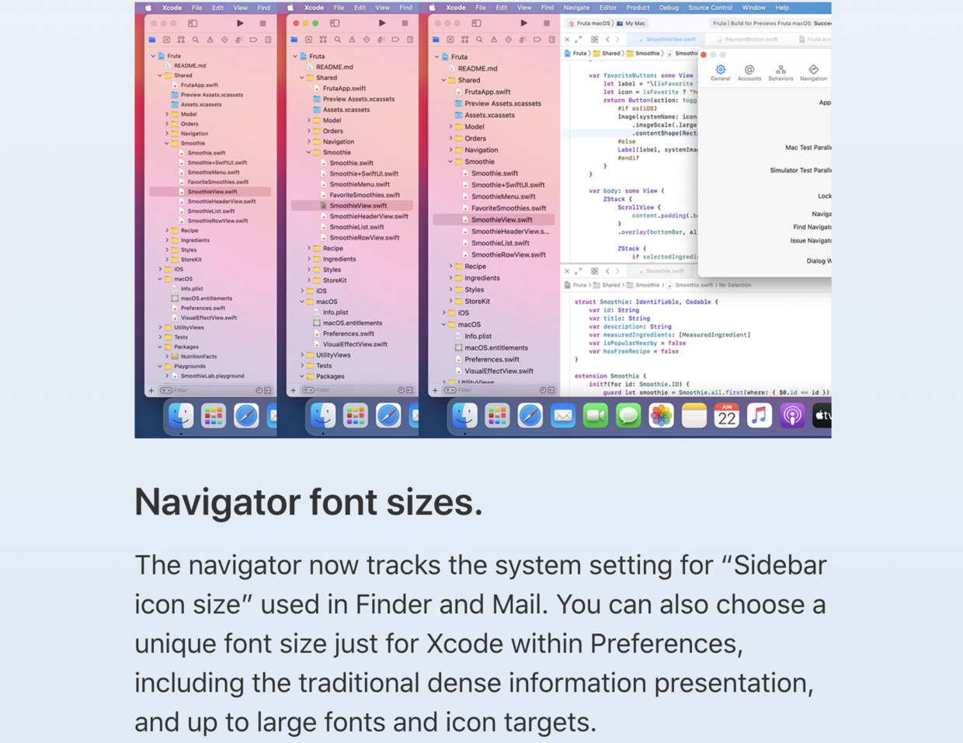Switch to PaymentButton.swift editor tab

pyautogui.click(x=747, y=39)
